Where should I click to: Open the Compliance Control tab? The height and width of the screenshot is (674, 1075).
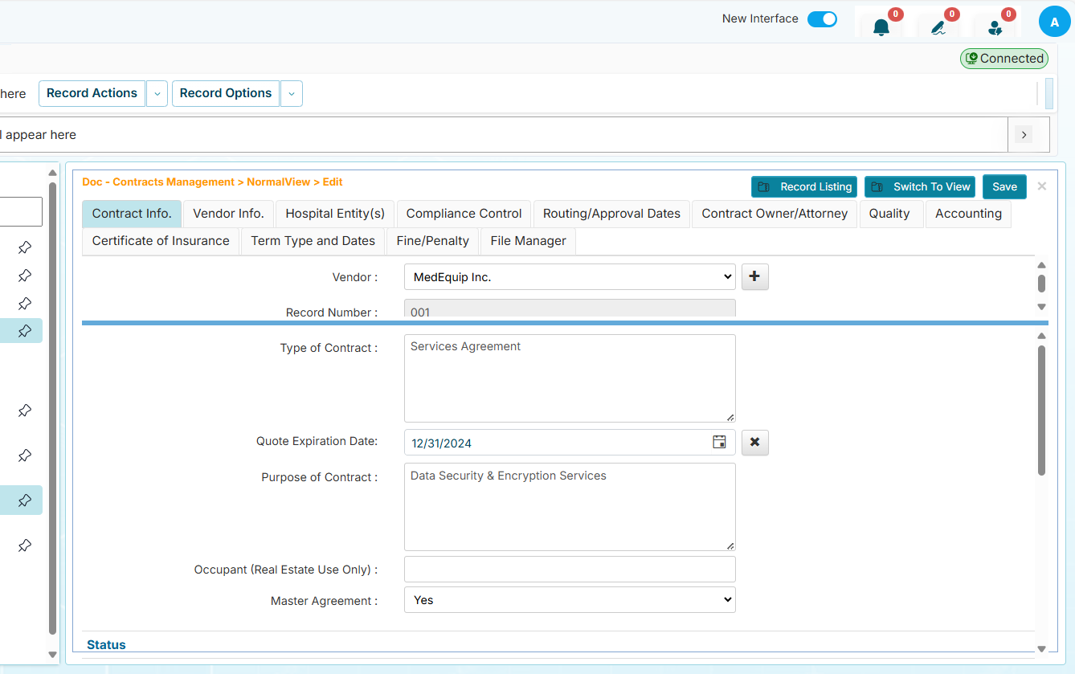tap(464, 214)
